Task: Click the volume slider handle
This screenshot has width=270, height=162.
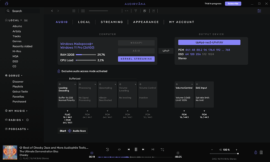Action: (238, 153)
